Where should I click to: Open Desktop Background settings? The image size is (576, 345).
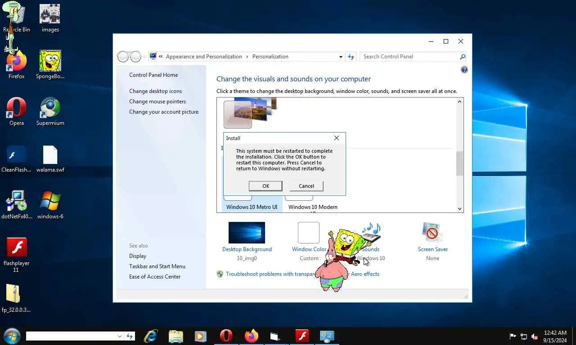247,242
